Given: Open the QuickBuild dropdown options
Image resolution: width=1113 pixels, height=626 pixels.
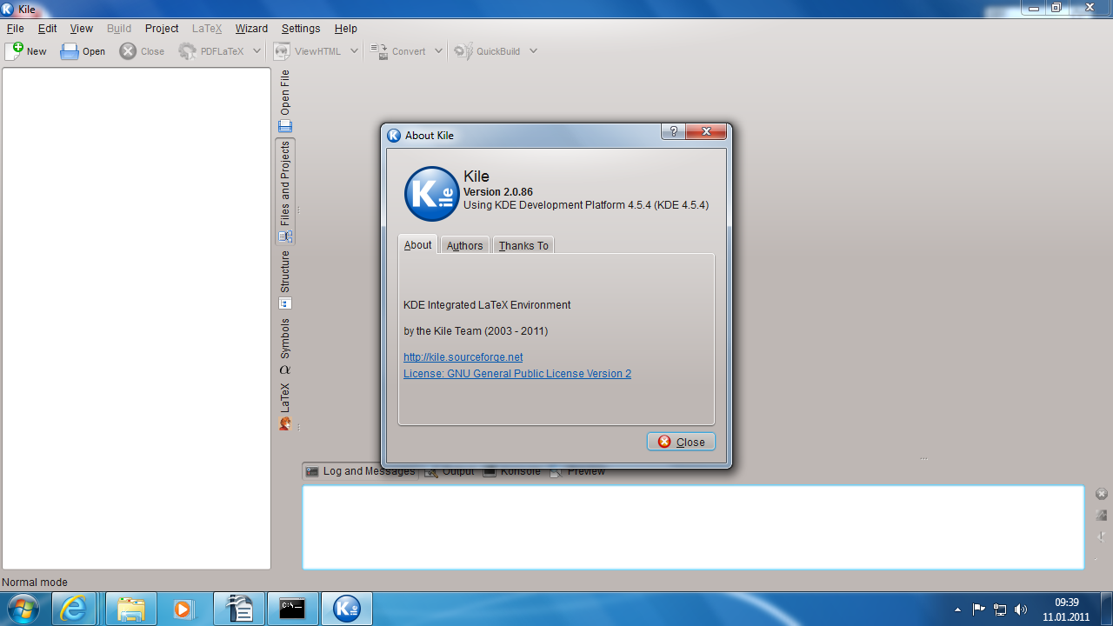Looking at the screenshot, I should (533, 50).
